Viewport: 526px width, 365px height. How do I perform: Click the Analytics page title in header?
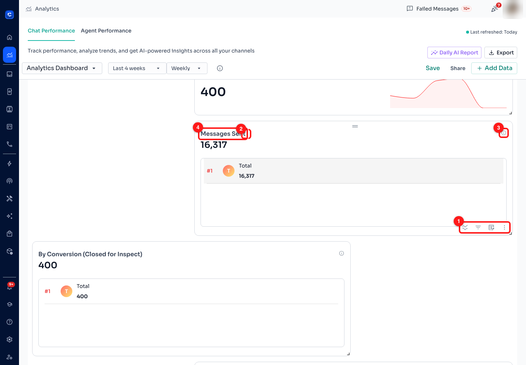pos(47,9)
